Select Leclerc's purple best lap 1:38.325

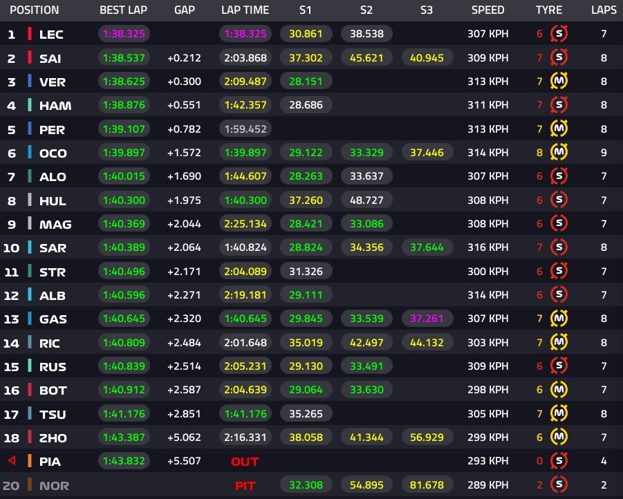point(124,34)
